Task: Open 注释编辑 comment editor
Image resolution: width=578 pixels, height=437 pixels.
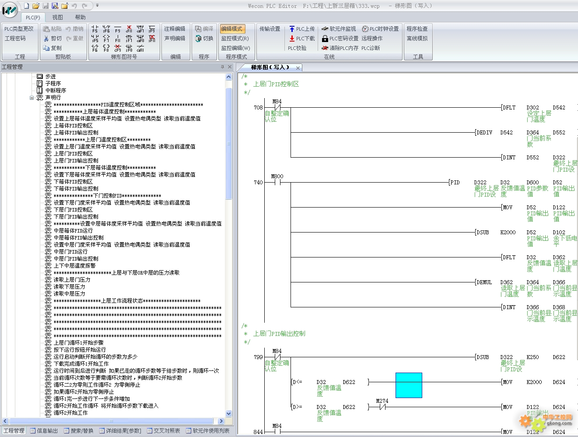Action: [x=175, y=29]
